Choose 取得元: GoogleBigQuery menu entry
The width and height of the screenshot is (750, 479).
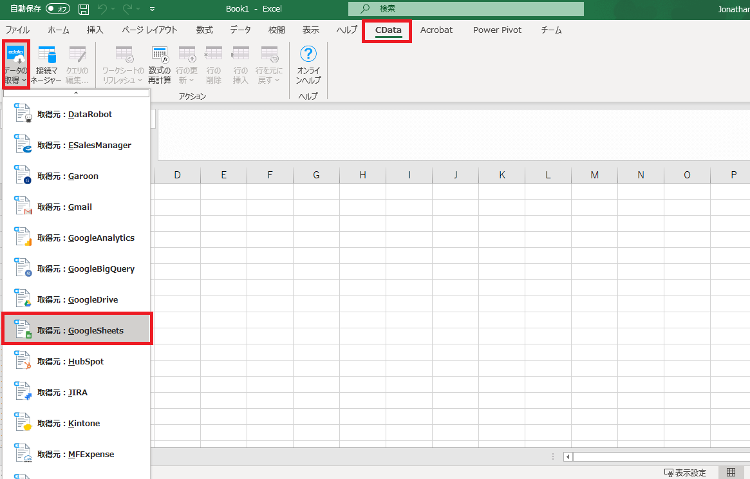click(77, 269)
